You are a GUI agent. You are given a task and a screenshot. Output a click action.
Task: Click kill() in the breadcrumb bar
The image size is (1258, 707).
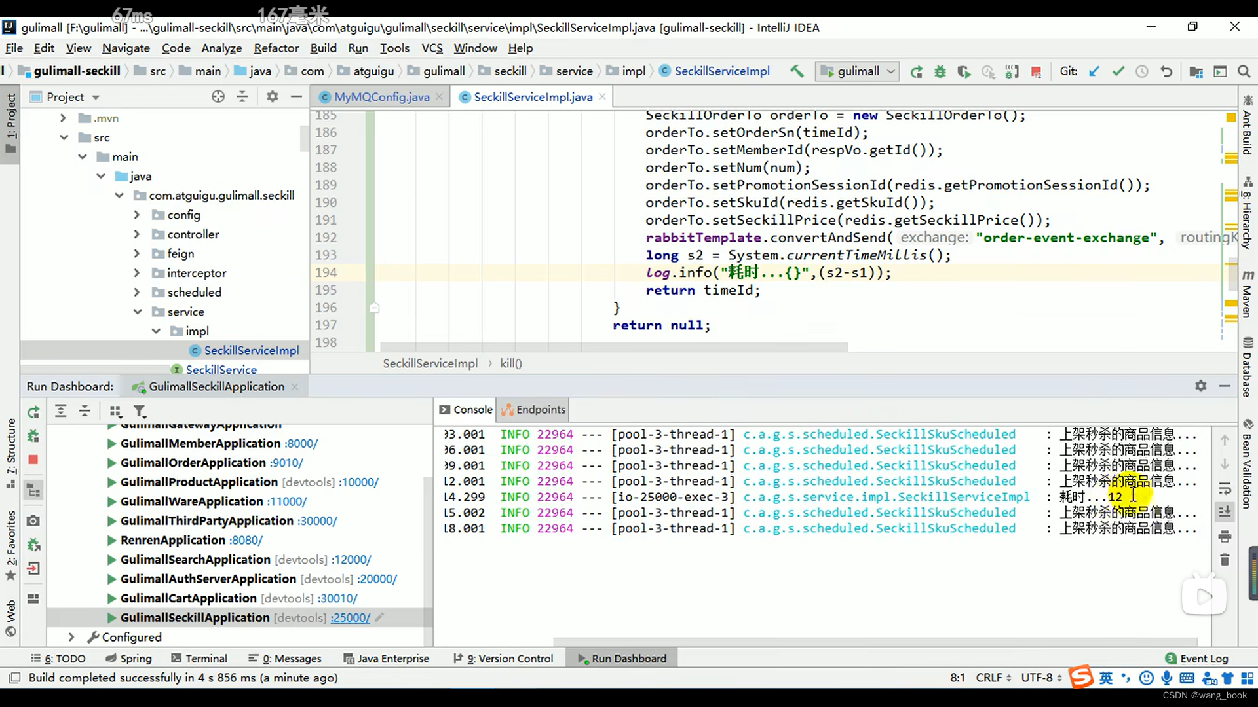click(x=511, y=363)
